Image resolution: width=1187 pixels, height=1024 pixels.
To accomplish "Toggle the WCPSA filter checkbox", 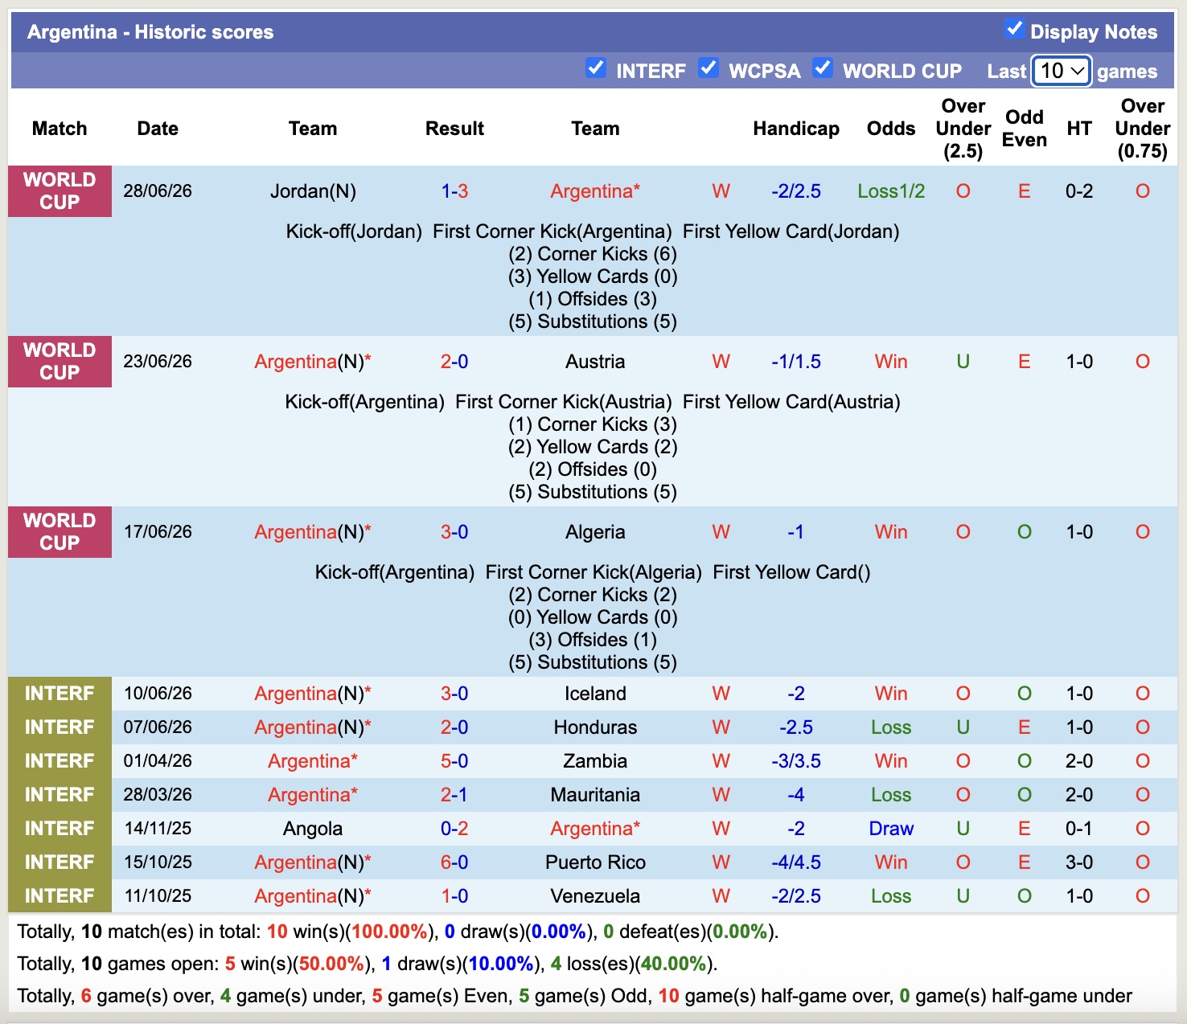I will coord(709,68).
